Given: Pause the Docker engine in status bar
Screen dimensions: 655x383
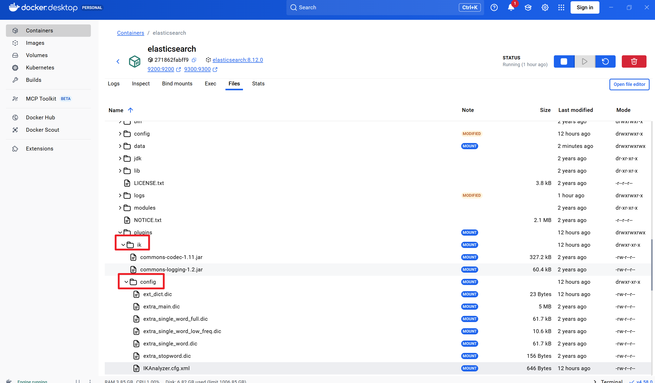Looking at the screenshot, I should click(x=77, y=381).
